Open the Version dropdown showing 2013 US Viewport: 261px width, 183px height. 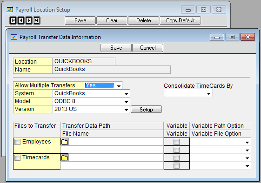(x=126, y=110)
